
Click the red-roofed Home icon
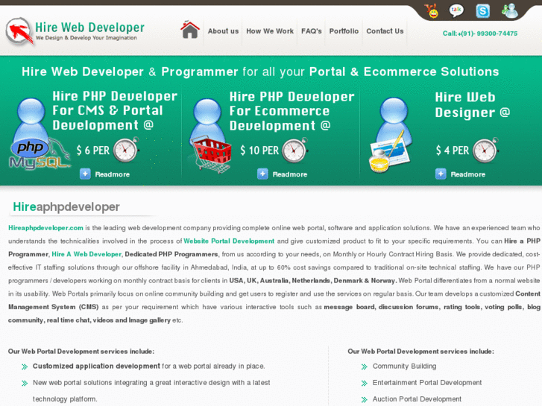(x=190, y=30)
